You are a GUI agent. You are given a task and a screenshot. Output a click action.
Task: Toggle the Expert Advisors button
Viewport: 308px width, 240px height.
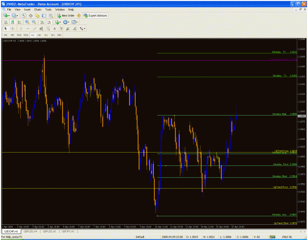pyautogui.click(x=96, y=15)
